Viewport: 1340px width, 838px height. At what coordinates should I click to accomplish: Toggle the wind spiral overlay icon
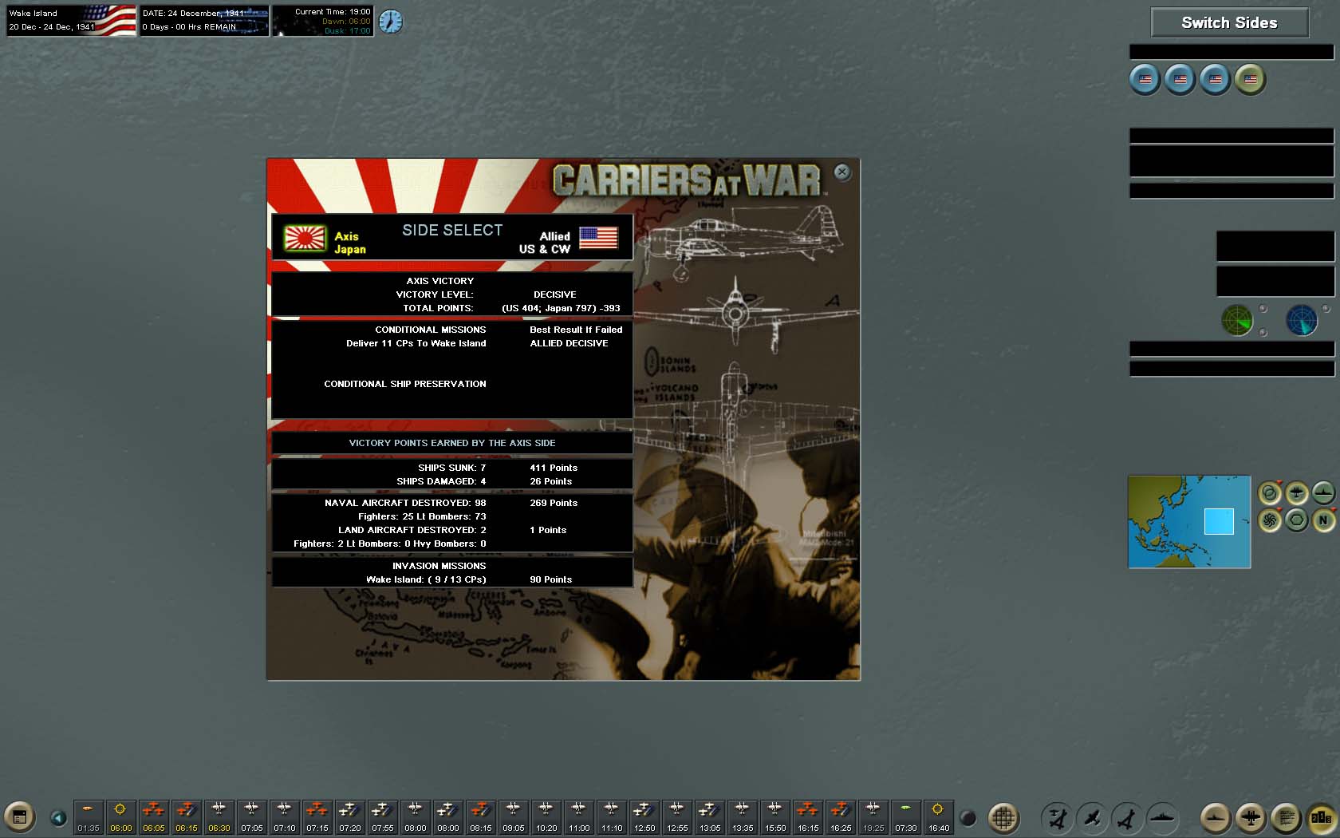[x=1270, y=520]
